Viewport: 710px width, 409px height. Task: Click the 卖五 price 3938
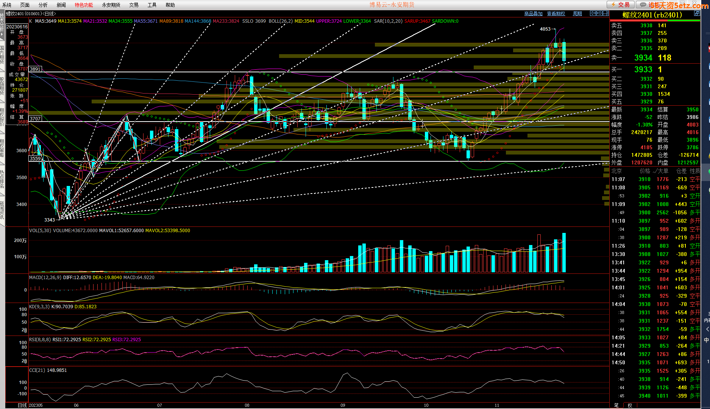[x=646, y=25]
